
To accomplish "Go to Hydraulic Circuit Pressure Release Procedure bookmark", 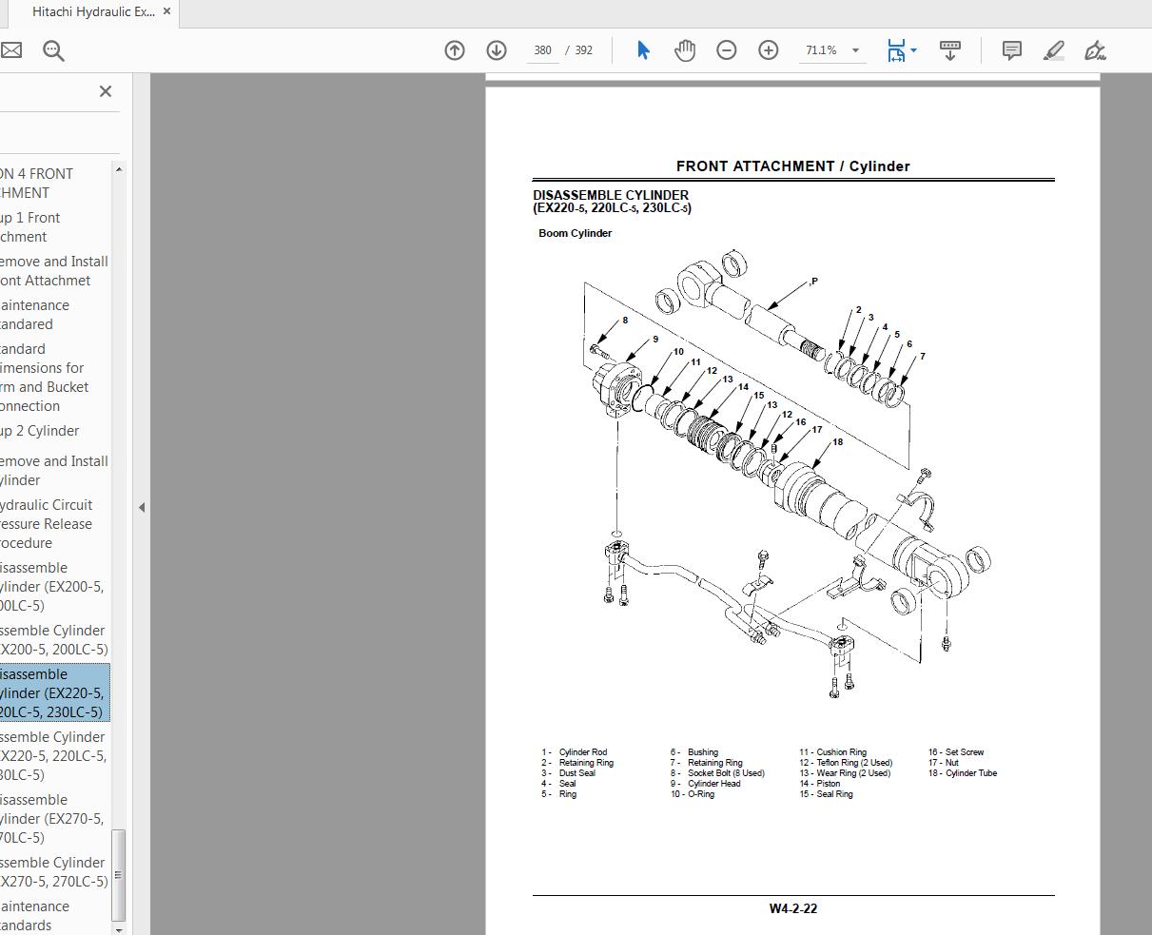I will (46, 523).
